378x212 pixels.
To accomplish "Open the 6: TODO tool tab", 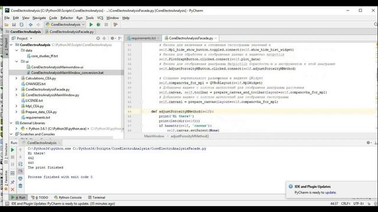I will [40, 198].
